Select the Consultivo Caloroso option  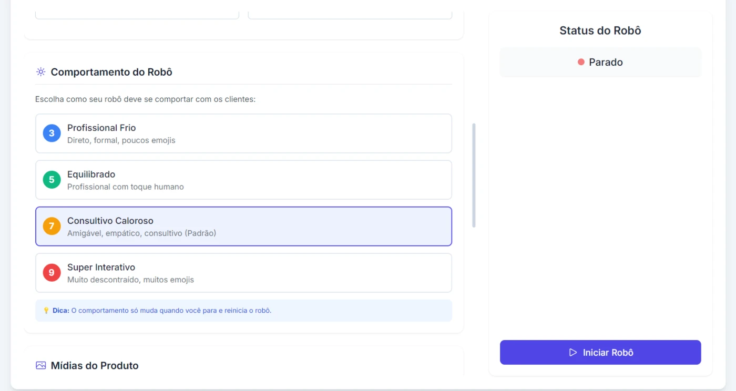coord(243,227)
